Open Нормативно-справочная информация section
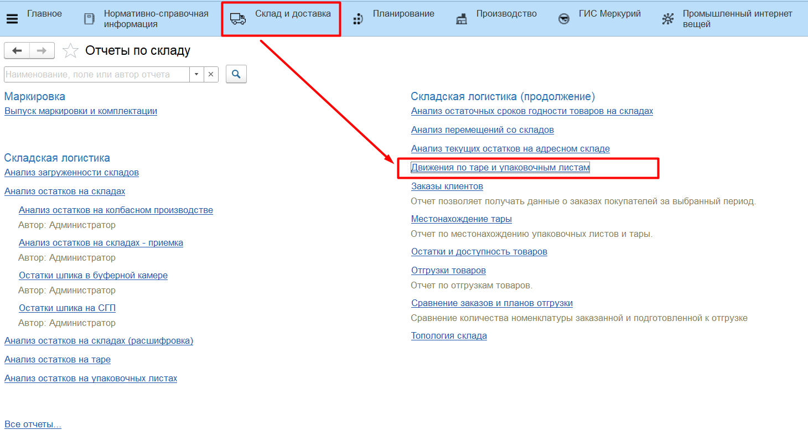This screenshot has width=808, height=440. coord(156,19)
